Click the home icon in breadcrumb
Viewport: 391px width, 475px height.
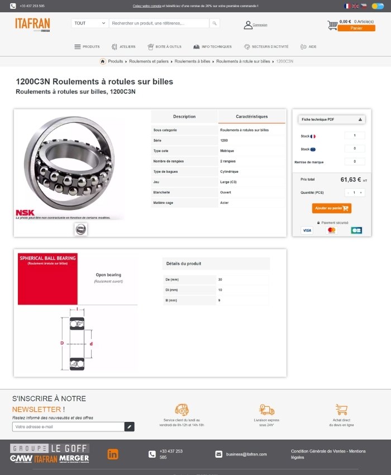click(x=103, y=61)
